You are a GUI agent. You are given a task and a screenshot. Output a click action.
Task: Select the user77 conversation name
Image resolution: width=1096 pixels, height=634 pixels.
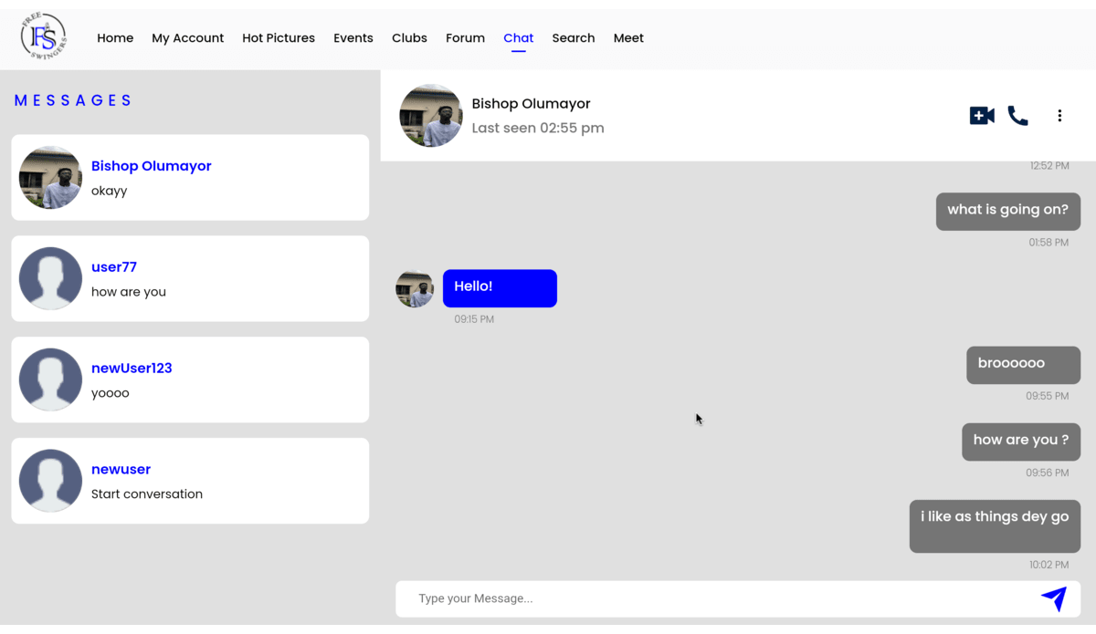tap(114, 267)
